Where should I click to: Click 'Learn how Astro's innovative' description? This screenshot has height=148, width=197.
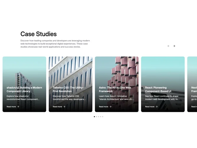[116, 98]
